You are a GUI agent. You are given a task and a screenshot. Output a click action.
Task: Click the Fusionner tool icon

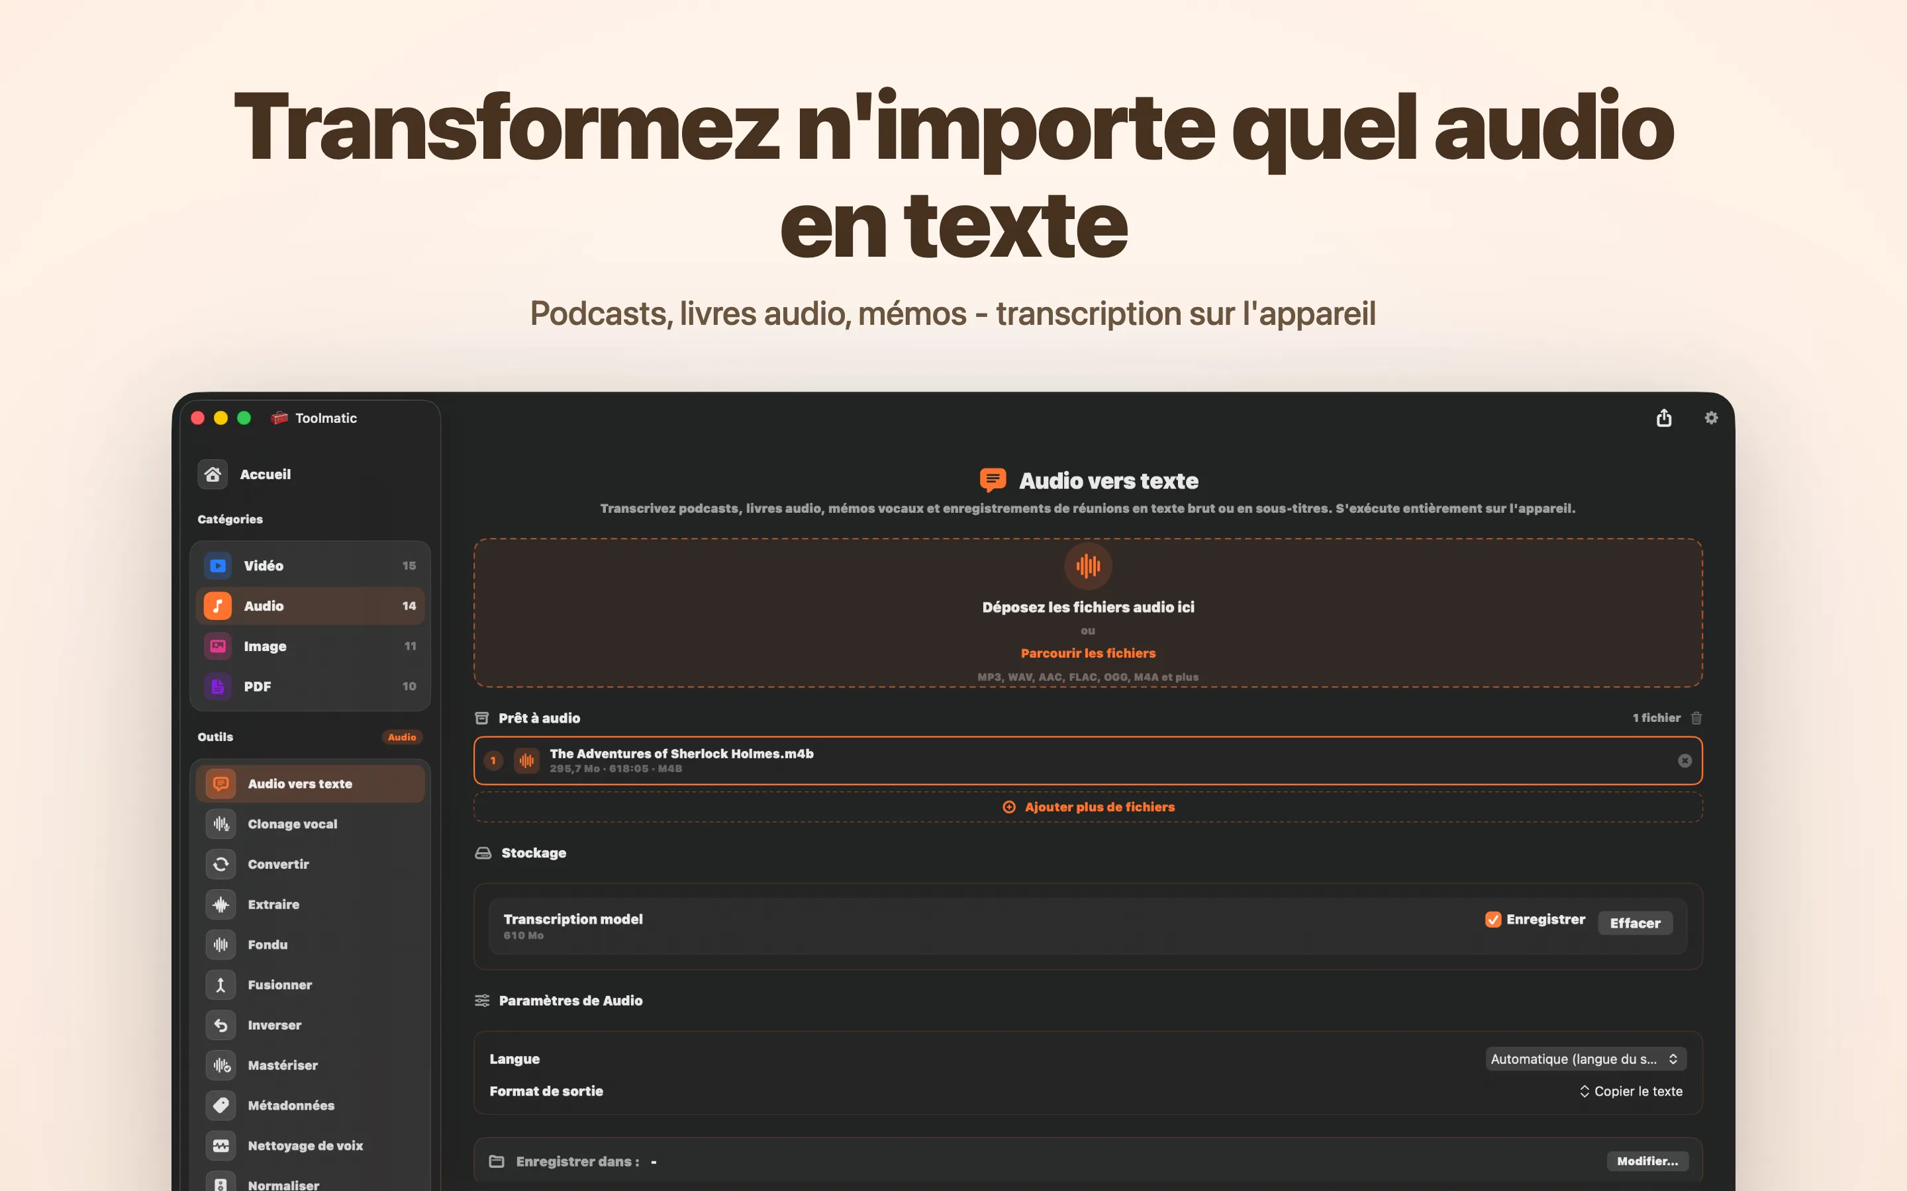click(x=220, y=985)
